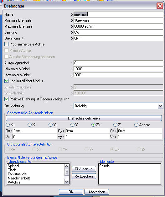Select Spindel in Grundelemente list
The height and width of the screenshot is (197, 165).
(13, 166)
